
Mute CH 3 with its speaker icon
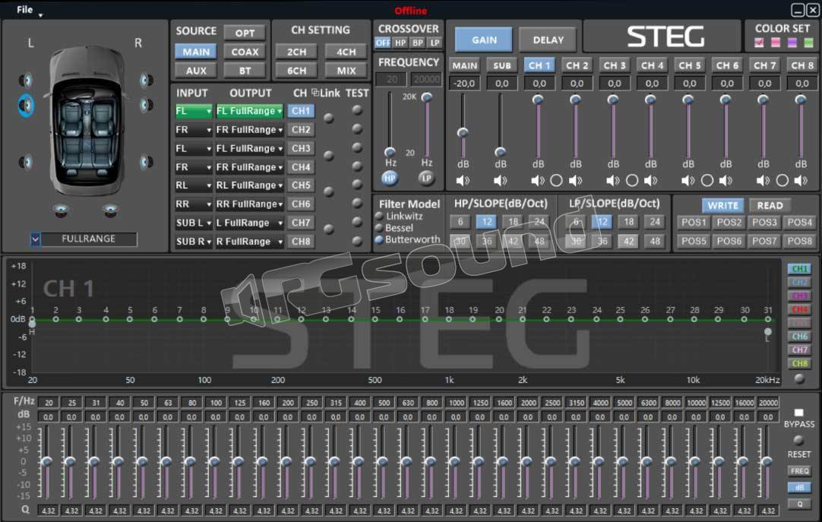pos(613,181)
